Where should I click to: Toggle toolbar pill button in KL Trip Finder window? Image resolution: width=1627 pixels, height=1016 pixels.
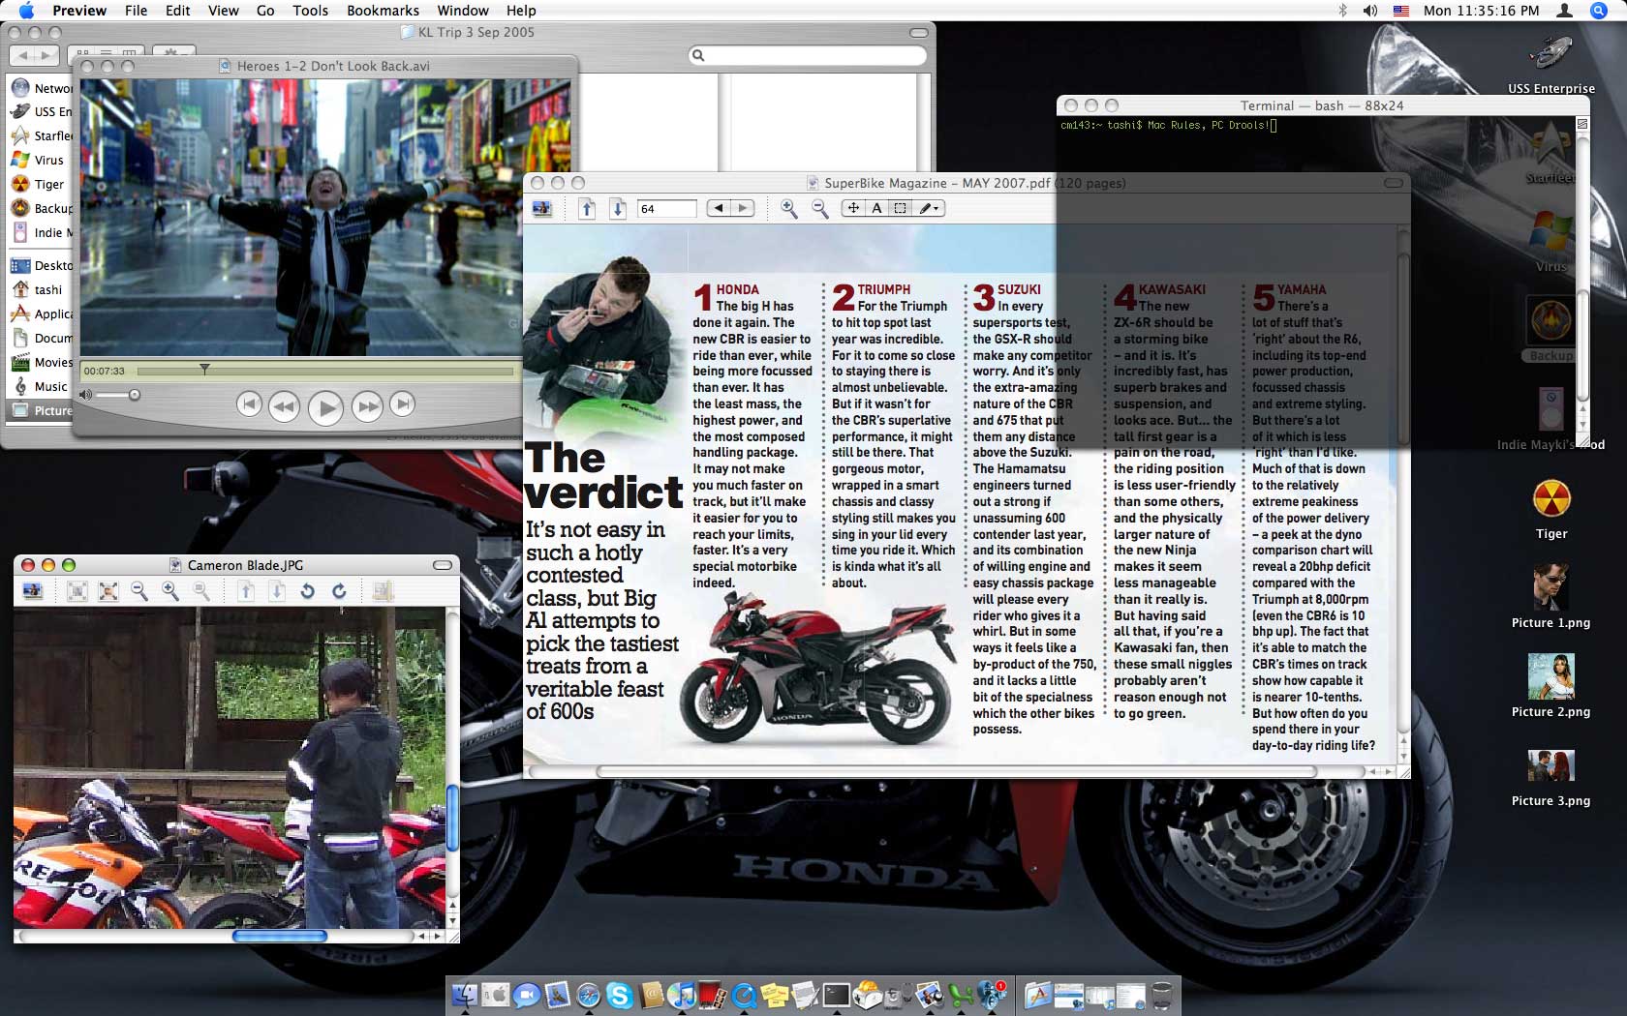coord(919,32)
